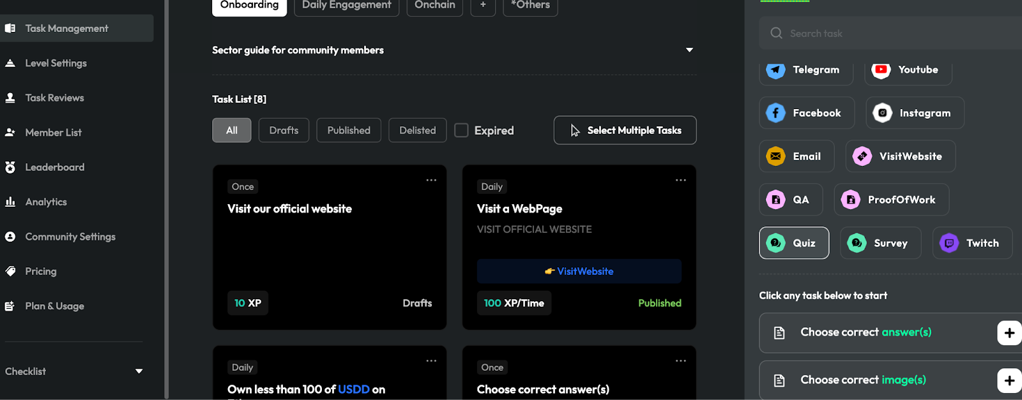Switch to the Daily Engagement tab

click(x=346, y=6)
